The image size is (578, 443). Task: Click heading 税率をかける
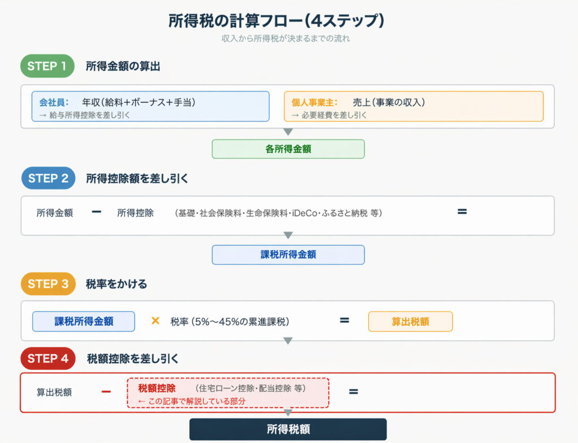(x=116, y=284)
